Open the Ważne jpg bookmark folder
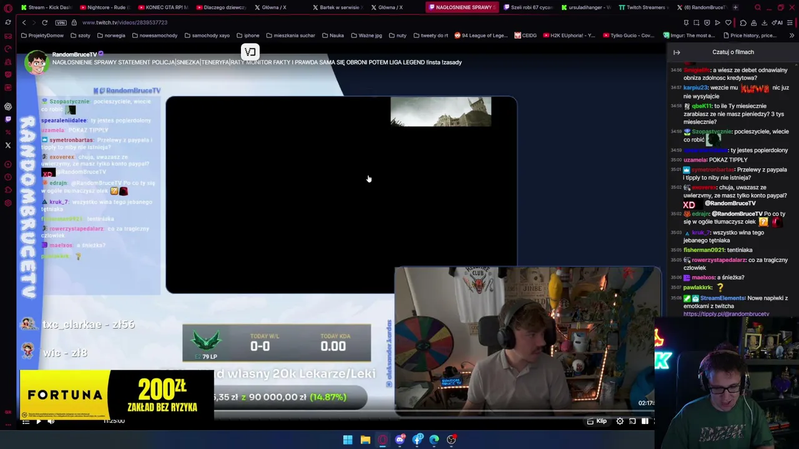The image size is (799, 449). pyautogui.click(x=366, y=36)
